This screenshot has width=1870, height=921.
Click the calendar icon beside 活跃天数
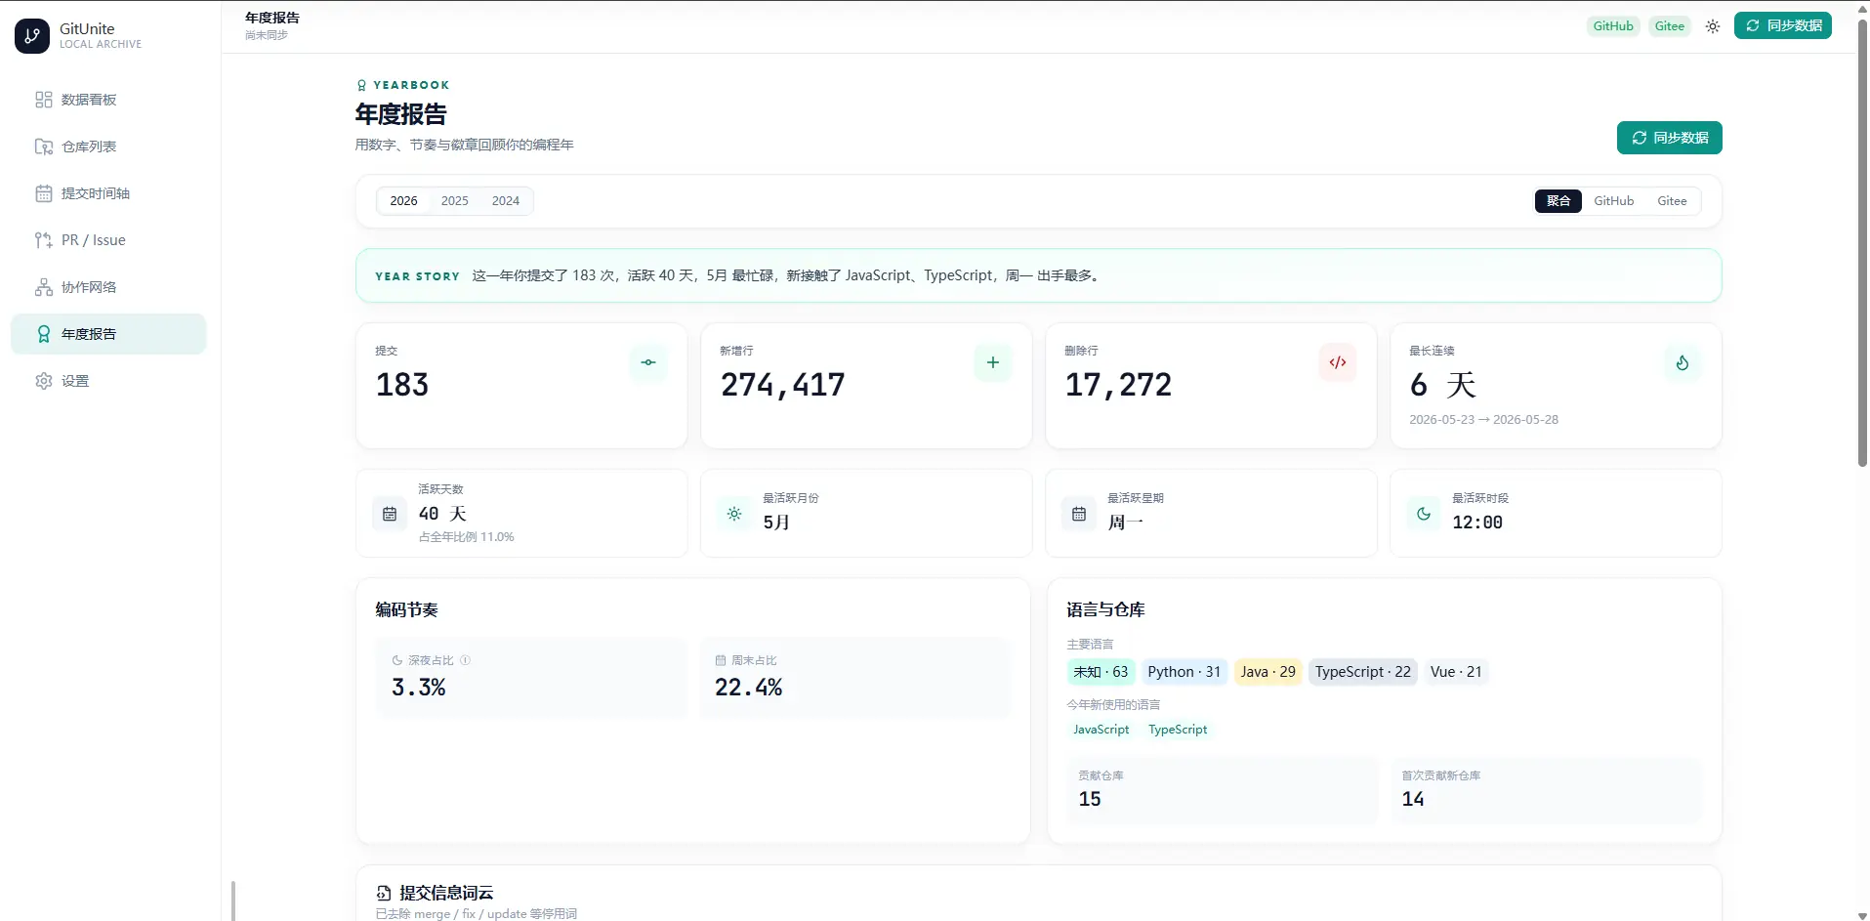coord(390,514)
